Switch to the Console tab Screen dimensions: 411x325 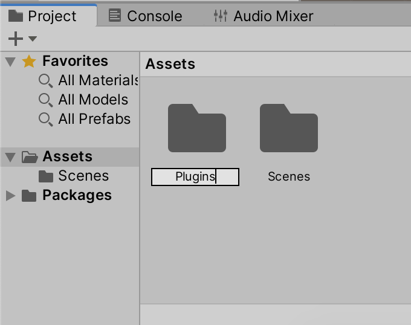click(145, 16)
